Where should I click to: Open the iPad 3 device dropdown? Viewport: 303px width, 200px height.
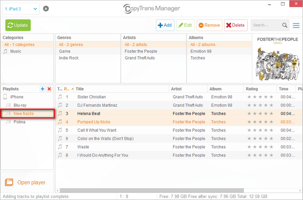click(x=21, y=9)
